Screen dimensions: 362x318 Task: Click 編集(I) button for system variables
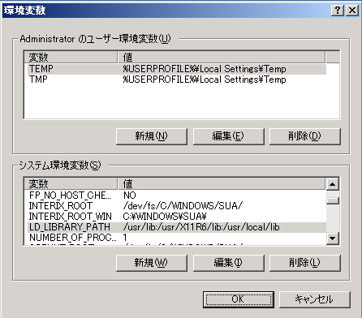(x=228, y=263)
